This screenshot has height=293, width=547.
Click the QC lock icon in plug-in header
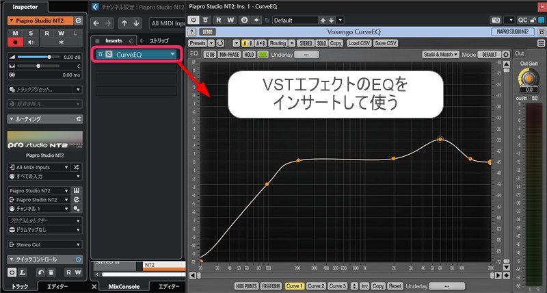click(533, 21)
